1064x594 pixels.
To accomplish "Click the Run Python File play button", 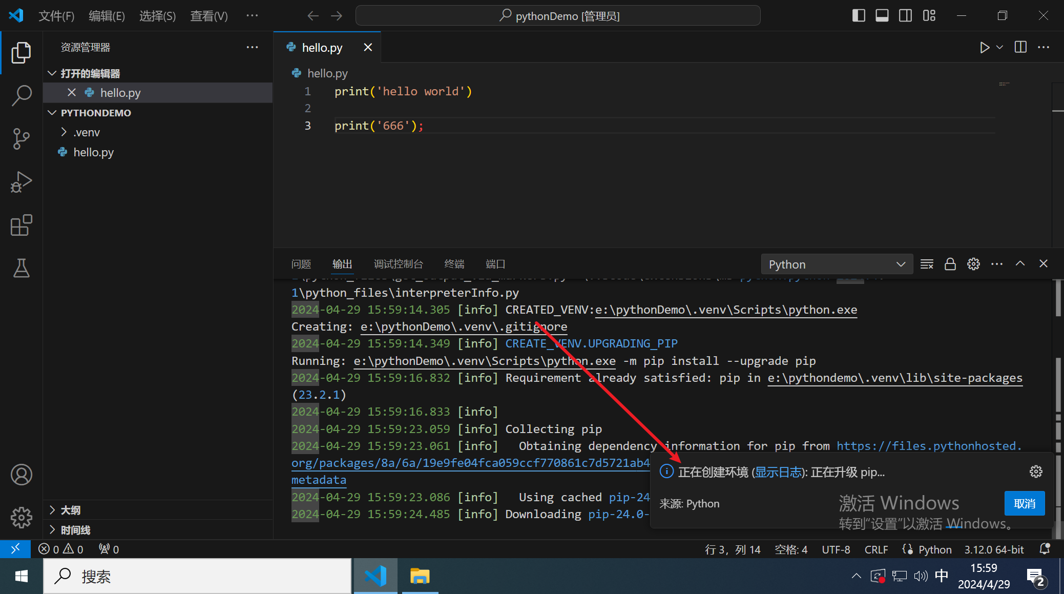I will pos(984,48).
